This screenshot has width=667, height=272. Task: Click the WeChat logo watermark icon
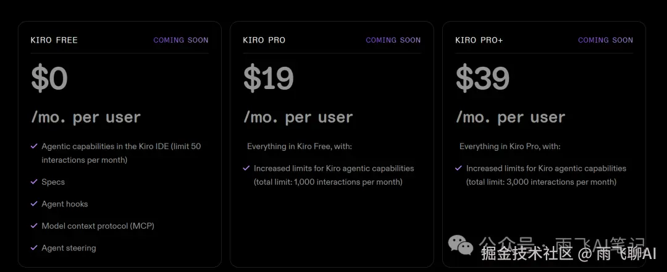coord(461,245)
